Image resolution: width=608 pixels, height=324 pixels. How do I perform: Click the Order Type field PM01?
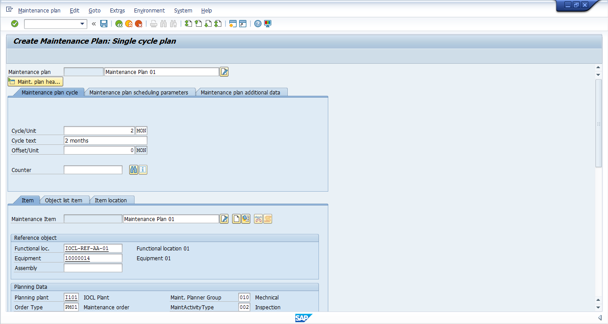point(71,307)
